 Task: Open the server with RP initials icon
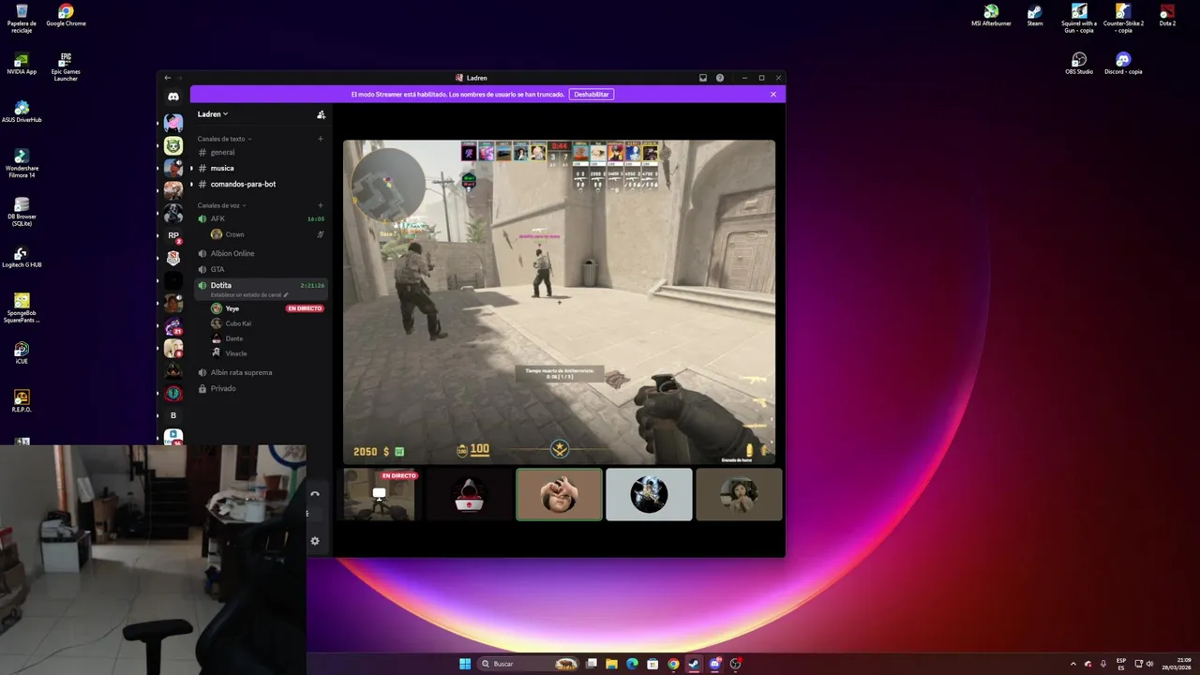[173, 235]
